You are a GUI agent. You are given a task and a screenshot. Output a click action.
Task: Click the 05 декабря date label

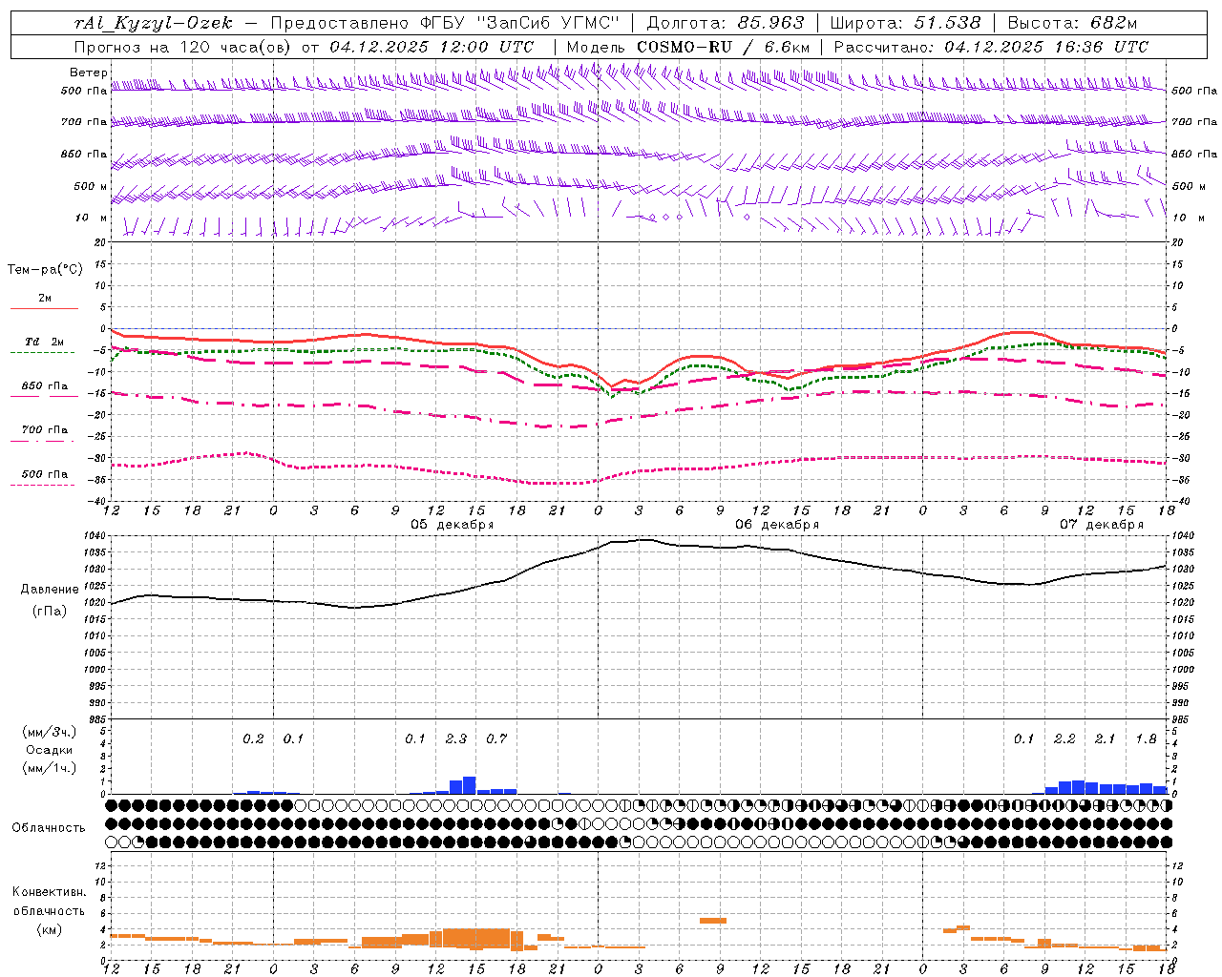click(x=453, y=525)
